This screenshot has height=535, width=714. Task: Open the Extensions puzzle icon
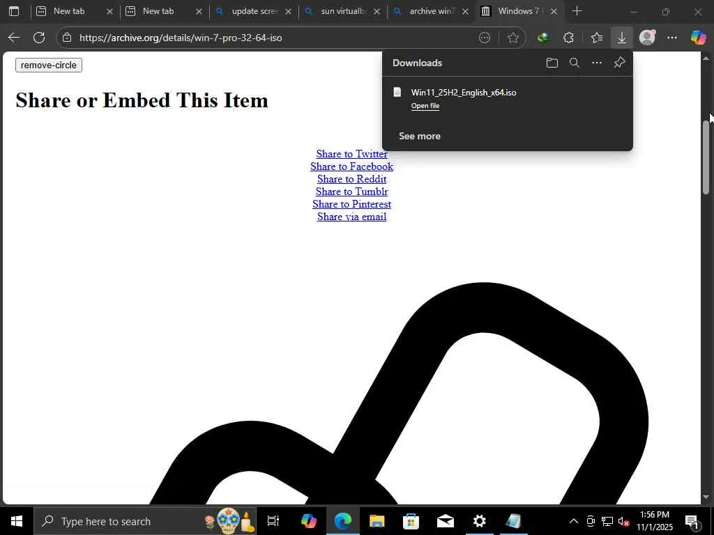pos(568,38)
